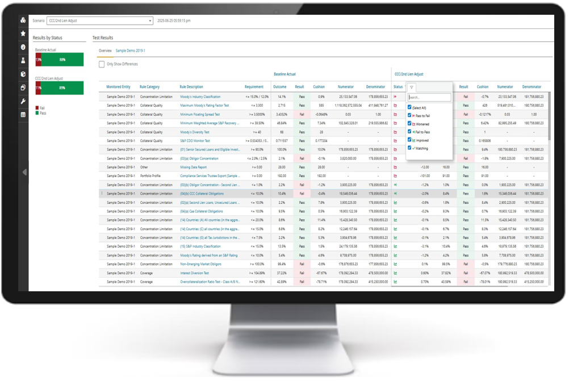Uncheck the Worsened filter checkbox
The height and width of the screenshot is (381, 569).
tap(410, 123)
